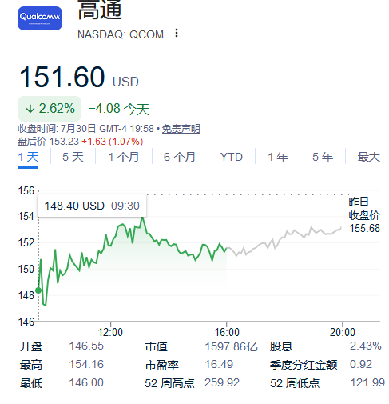Click the 148.40 USD 09:30 tooltip

(92, 206)
